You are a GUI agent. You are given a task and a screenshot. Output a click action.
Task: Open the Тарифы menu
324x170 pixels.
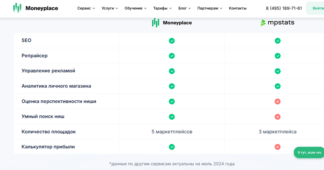pyautogui.click(x=162, y=8)
